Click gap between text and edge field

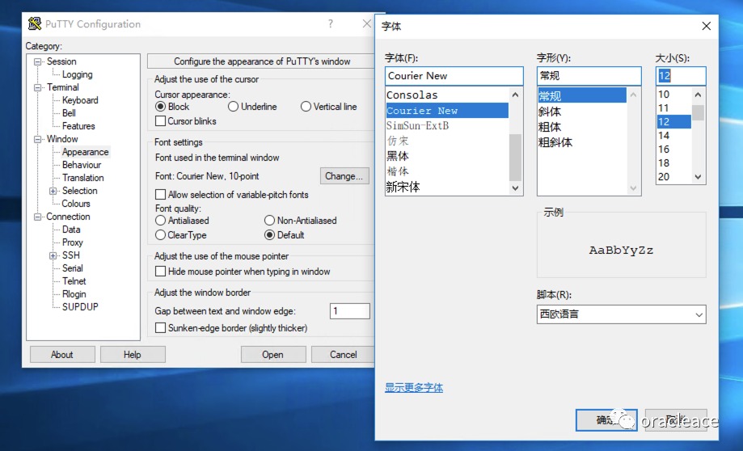coord(350,311)
